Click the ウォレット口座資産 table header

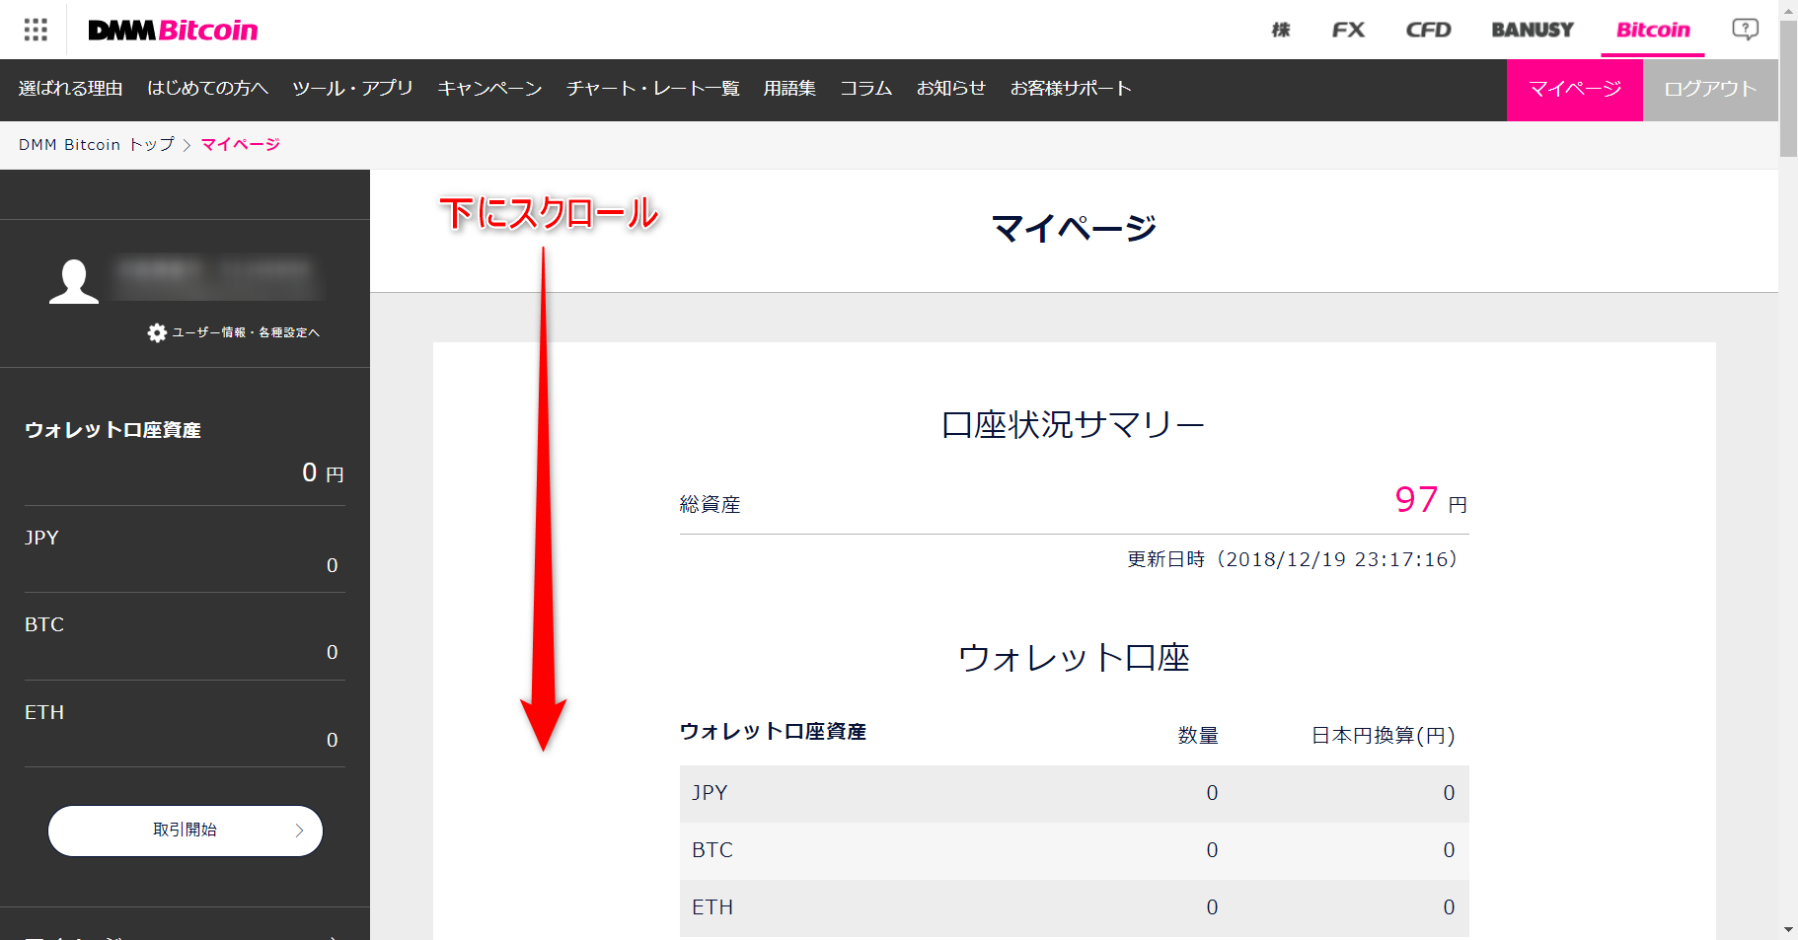click(x=773, y=732)
